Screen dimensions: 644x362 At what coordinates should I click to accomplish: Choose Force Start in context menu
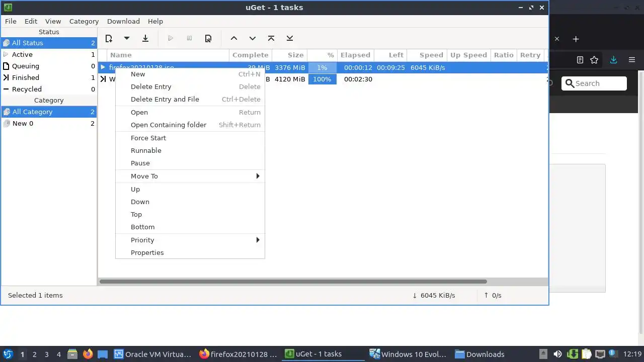coord(190,138)
